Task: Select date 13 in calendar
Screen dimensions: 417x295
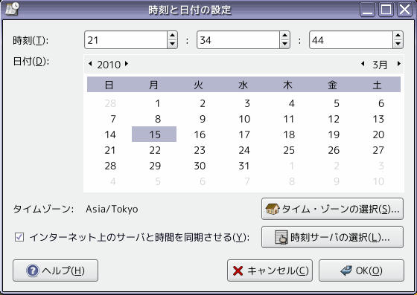Action: 378,119
